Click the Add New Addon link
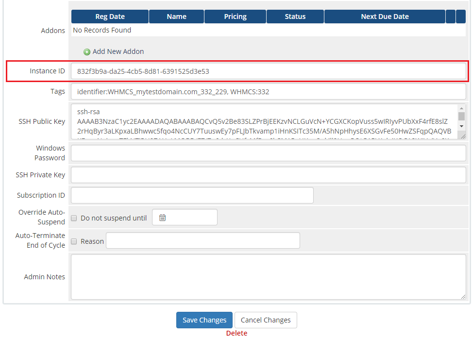Viewport: 472px width, 339px height. [118, 51]
